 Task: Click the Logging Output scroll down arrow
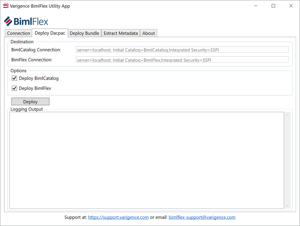(287, 206)
